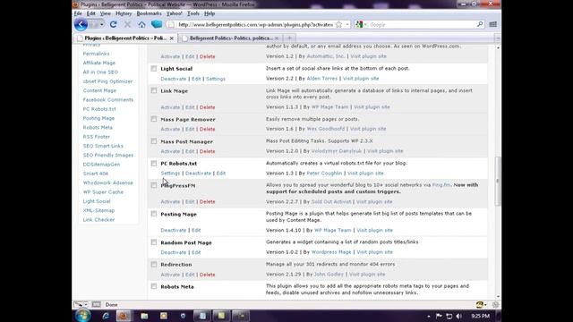Click the scrollbar up arrow

(x=498, y=47)
